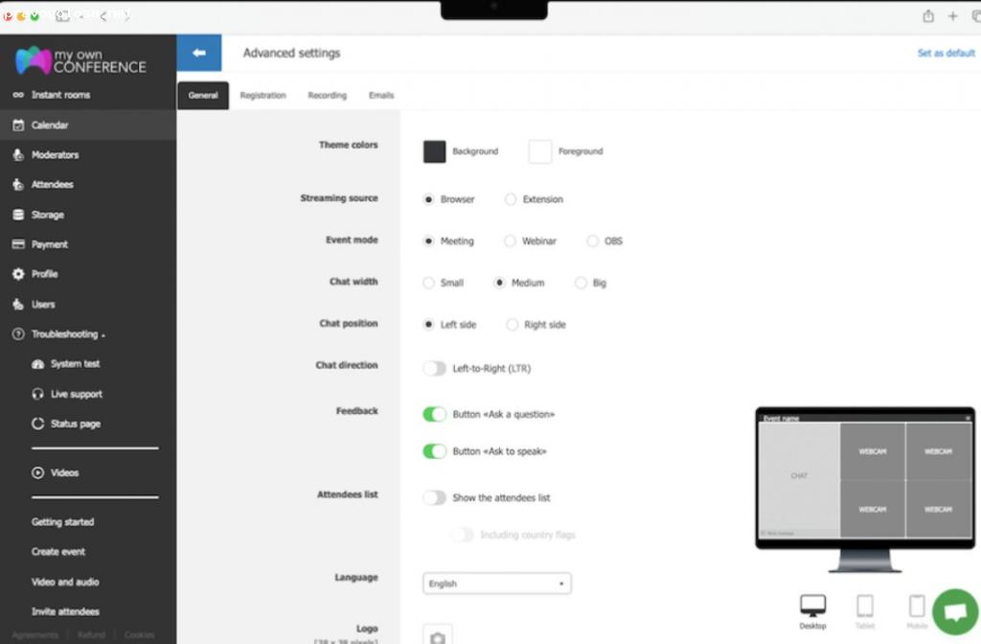981x644 pixels.
Task: Switch to the Registration tab
Action: coord(262,96)
